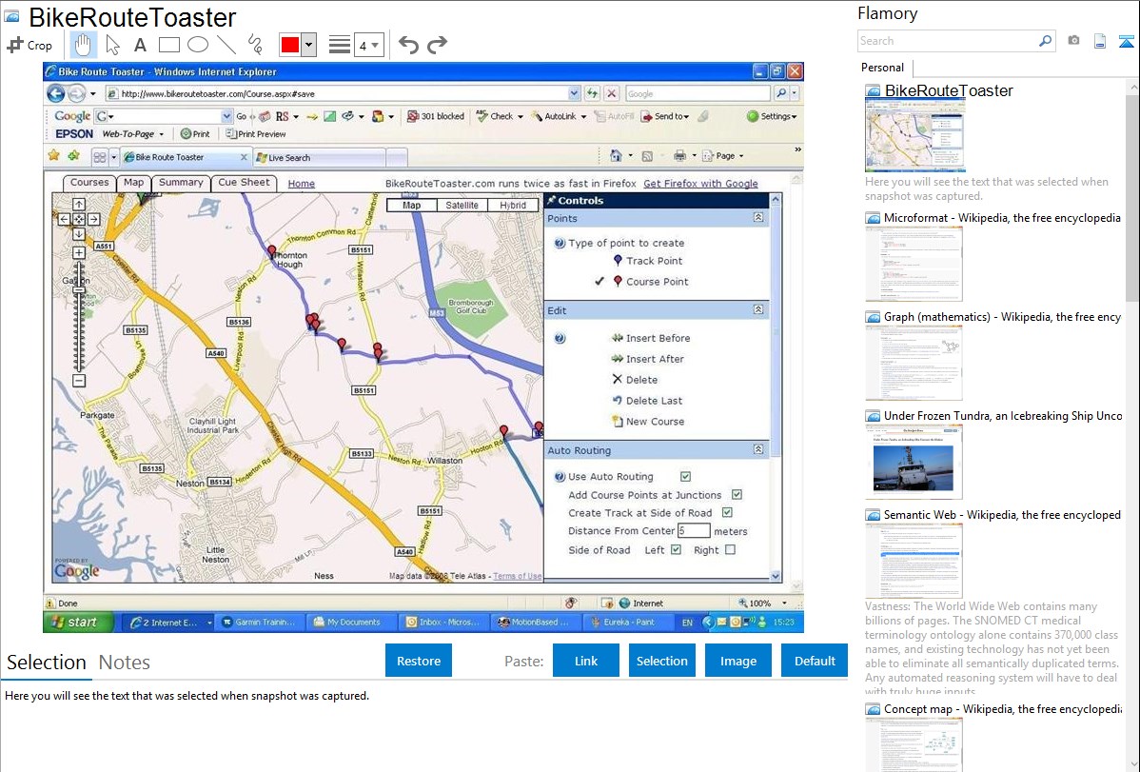
Task: Open the Summary tab in the web page
Action: [x=181, y=183]
